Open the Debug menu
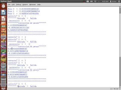The width and height of the screenshot is (121, 90). pos(18,4)
